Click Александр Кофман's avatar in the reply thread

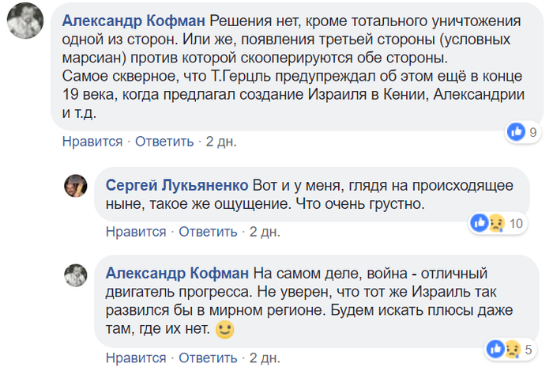tap(75, 274)
